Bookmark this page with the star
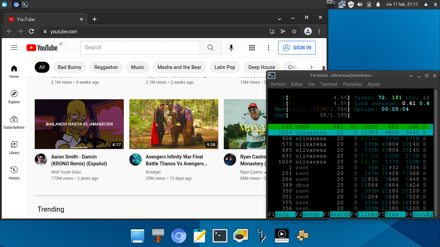This screenshot has width=440, height=247. pos(294,31)
